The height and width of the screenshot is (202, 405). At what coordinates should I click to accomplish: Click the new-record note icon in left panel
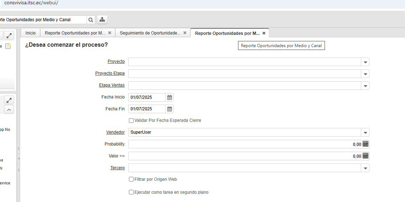pyautogui.click(x=8, y=46)
